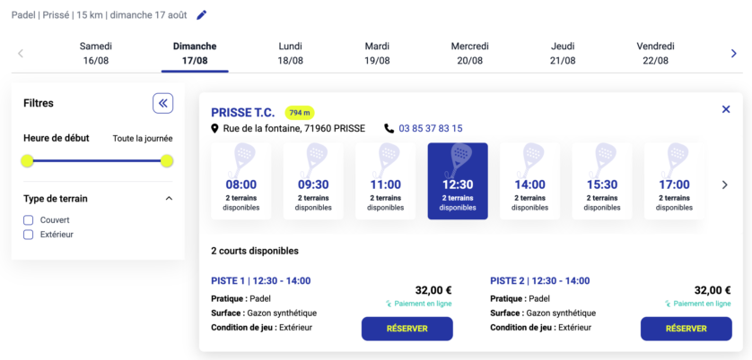This screenshot has height=360, width=752.
Task: Select the 08:00 padel racket slot
Action: pos(240,181)
